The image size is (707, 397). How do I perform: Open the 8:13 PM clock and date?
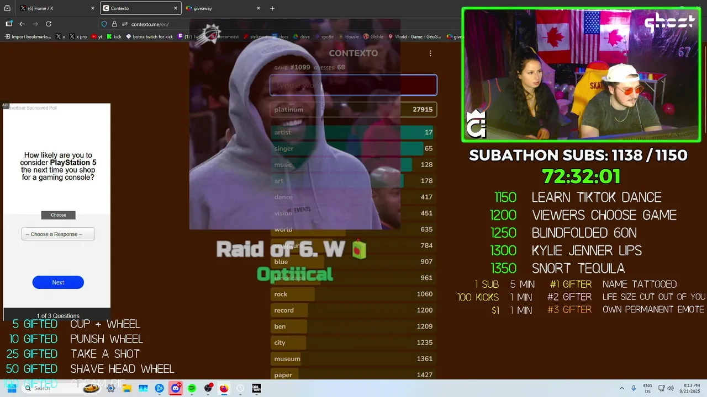pyautogui.click(x=691, y=388)
